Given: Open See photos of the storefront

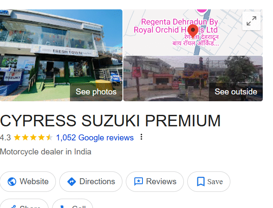Looking at the screenshot, I should 96,92.
